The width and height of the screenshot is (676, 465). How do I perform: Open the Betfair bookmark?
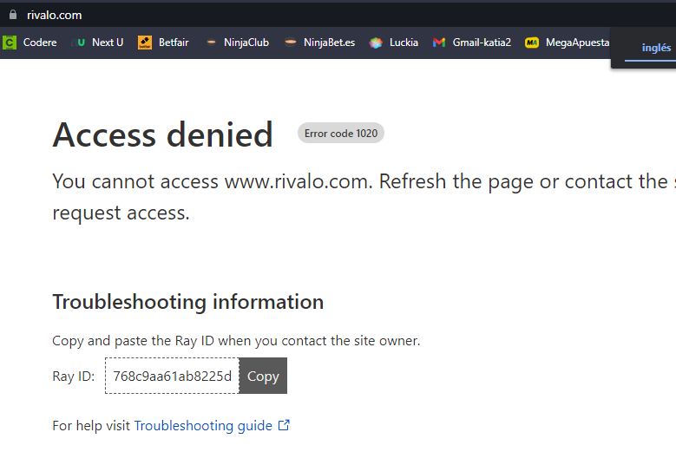(x=163, y=43)
